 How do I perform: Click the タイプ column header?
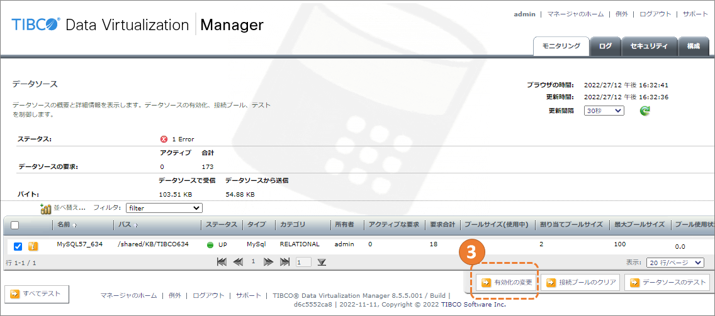(257, 225)
